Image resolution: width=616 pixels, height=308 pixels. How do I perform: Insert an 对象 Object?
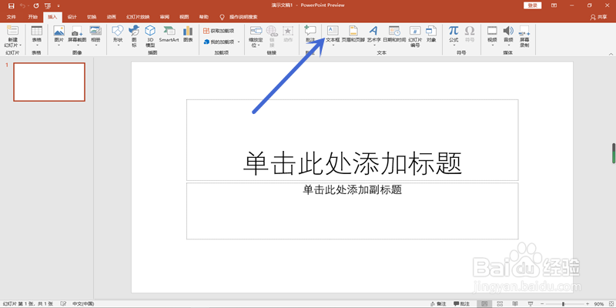point(431,34)
